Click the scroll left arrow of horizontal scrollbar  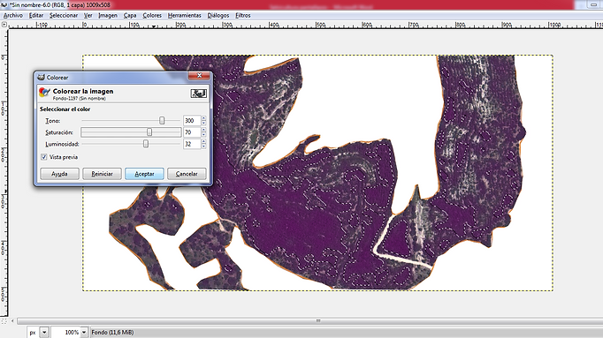12,320
